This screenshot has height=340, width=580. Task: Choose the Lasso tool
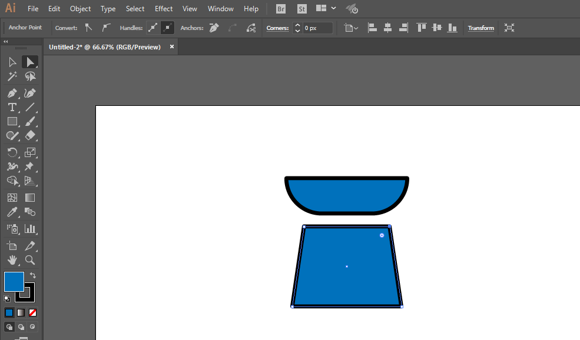pyautogui.click(x=30, y=76)
